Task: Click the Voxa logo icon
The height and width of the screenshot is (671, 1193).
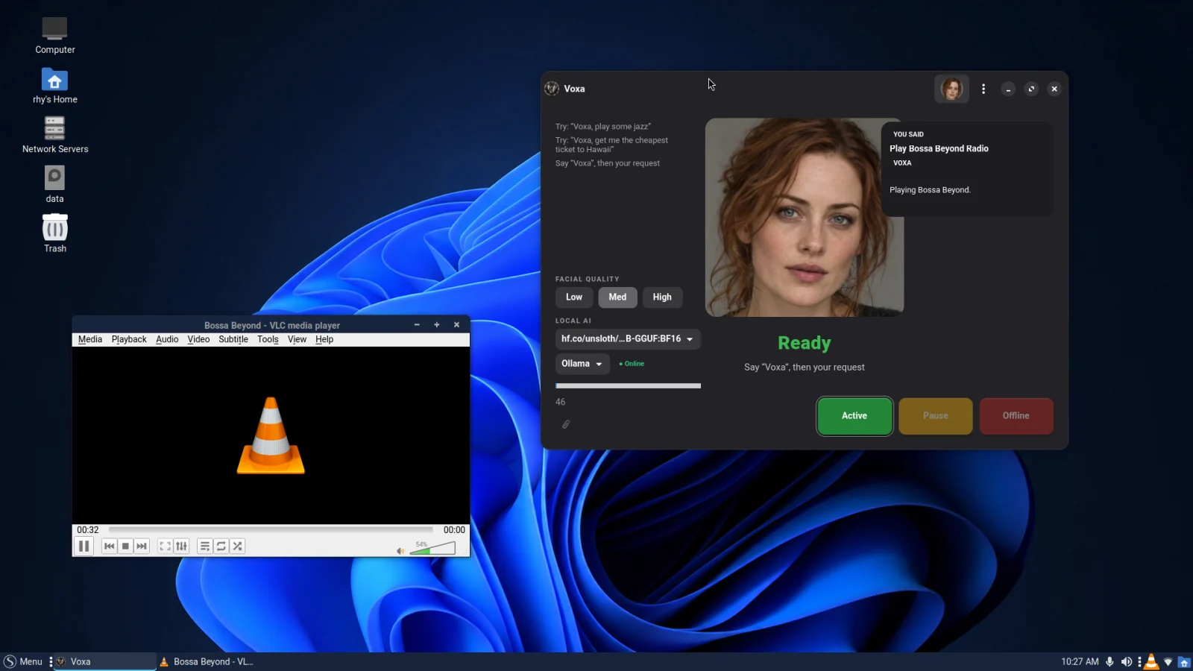Action: (x=552, y=89)
